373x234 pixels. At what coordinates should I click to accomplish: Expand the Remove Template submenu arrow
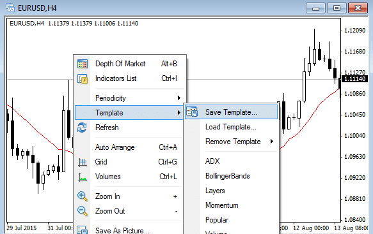pyautogui.click(x=272, y=142)
